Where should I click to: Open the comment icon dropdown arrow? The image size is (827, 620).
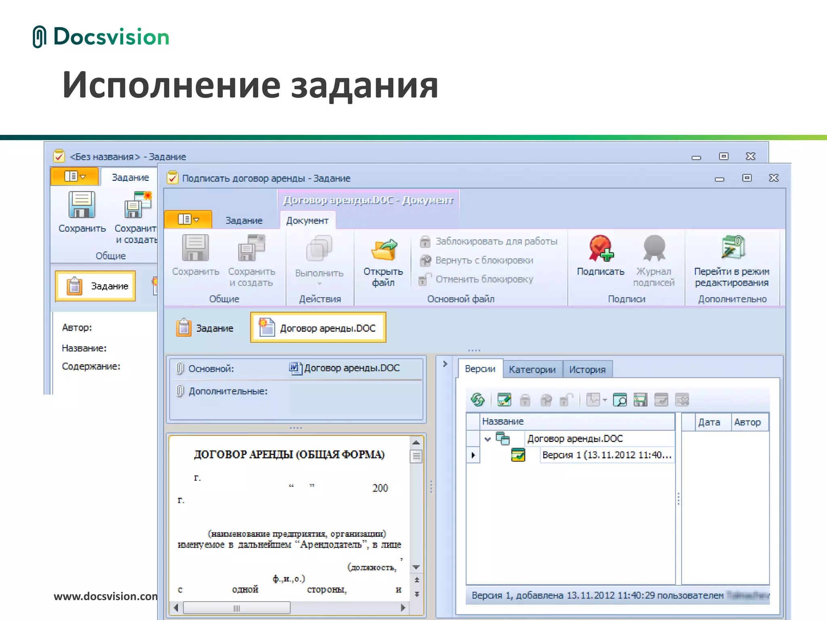(605, 400)
